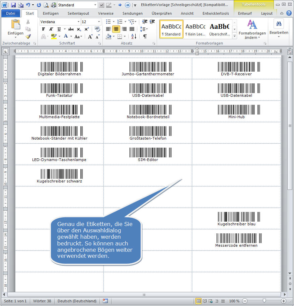Apply Kein Leerraum style
Image resolution: width=294 pixels, height=306 pixels.
coord(195,29)
